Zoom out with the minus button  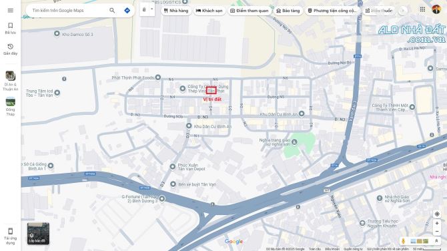[x=437, y=232]
